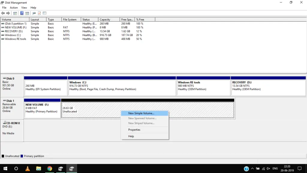
Task: Open the View menu
Action: click(24, 8)
